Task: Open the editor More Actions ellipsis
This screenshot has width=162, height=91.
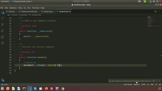Action: pyautogui.click(x=159, y=11)
